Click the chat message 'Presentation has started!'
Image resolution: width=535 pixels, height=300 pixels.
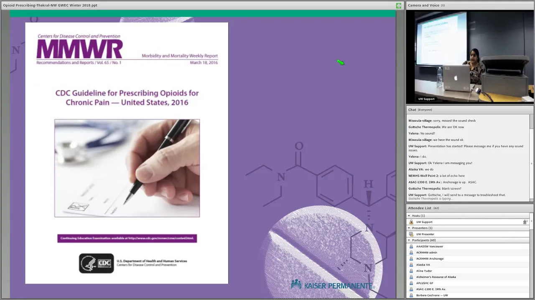coord(445,146)
